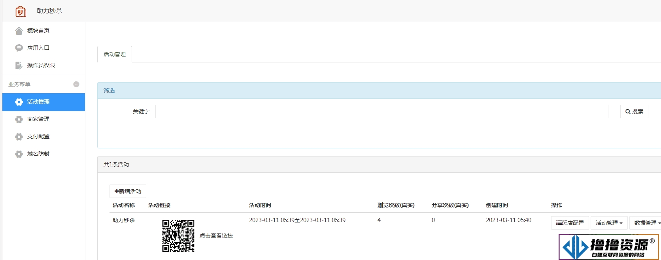
Task: Click the 逛店配置 button
Action: (x=570, y=223)
